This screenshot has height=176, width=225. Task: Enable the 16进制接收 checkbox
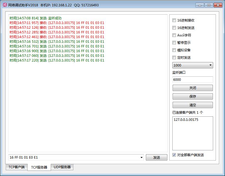pyautogui.click(x=174, y=20)
